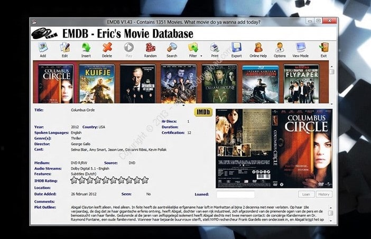This screenshot has height=239, width=371.
Task: Click the audio stream Dolby Digital 5.1 - English
Action: pyautogui.click(x=90, y=169)
